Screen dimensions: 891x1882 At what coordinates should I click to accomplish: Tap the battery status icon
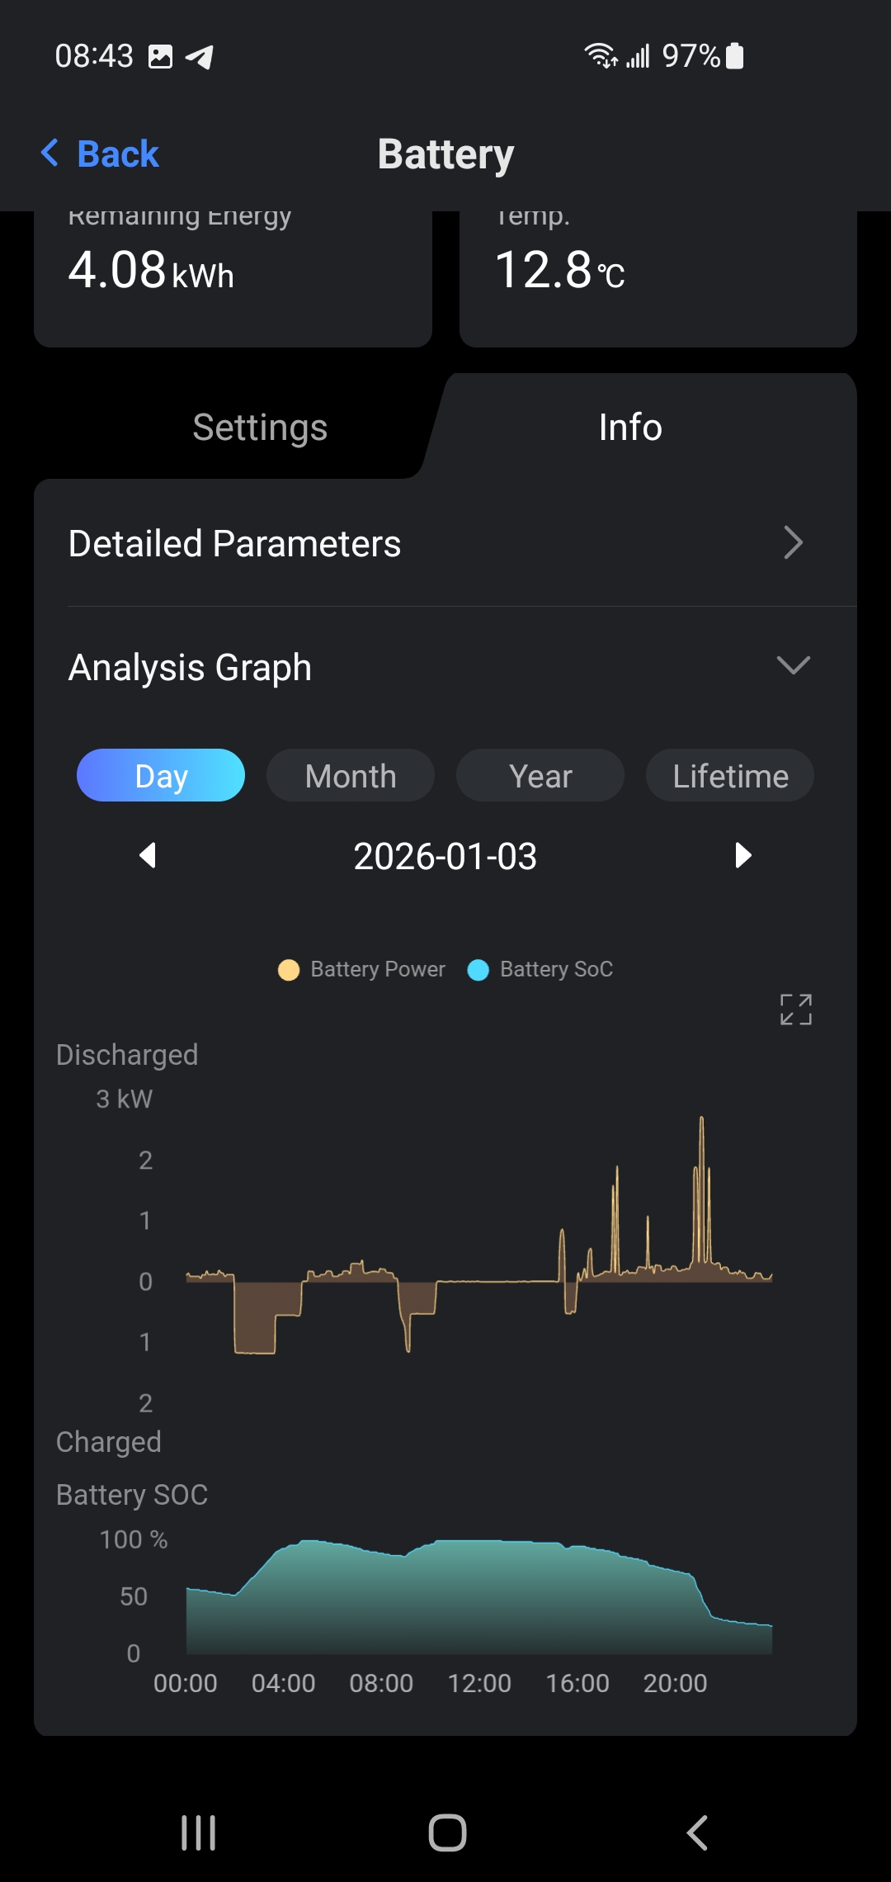pos(735,56)
